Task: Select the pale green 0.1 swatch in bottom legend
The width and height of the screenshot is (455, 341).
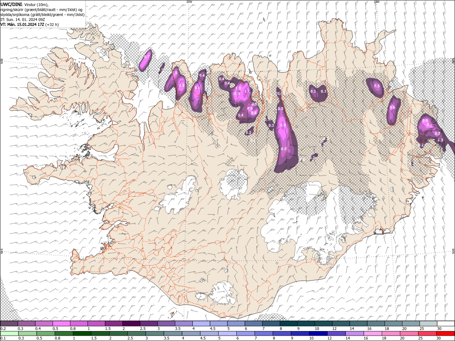Action: [x=9, y=334]
